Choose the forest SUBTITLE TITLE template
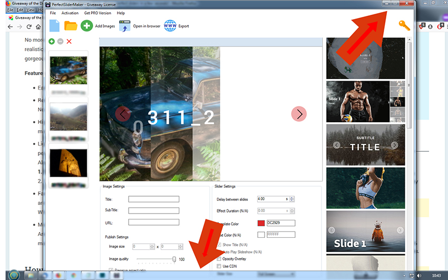 pyautogui.click(x=365, y=144)
